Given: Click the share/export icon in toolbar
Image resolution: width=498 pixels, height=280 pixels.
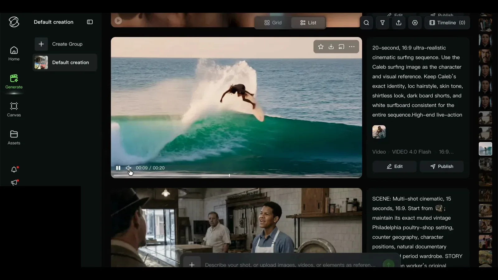Looking at the screenshot, I should (399, 23).
